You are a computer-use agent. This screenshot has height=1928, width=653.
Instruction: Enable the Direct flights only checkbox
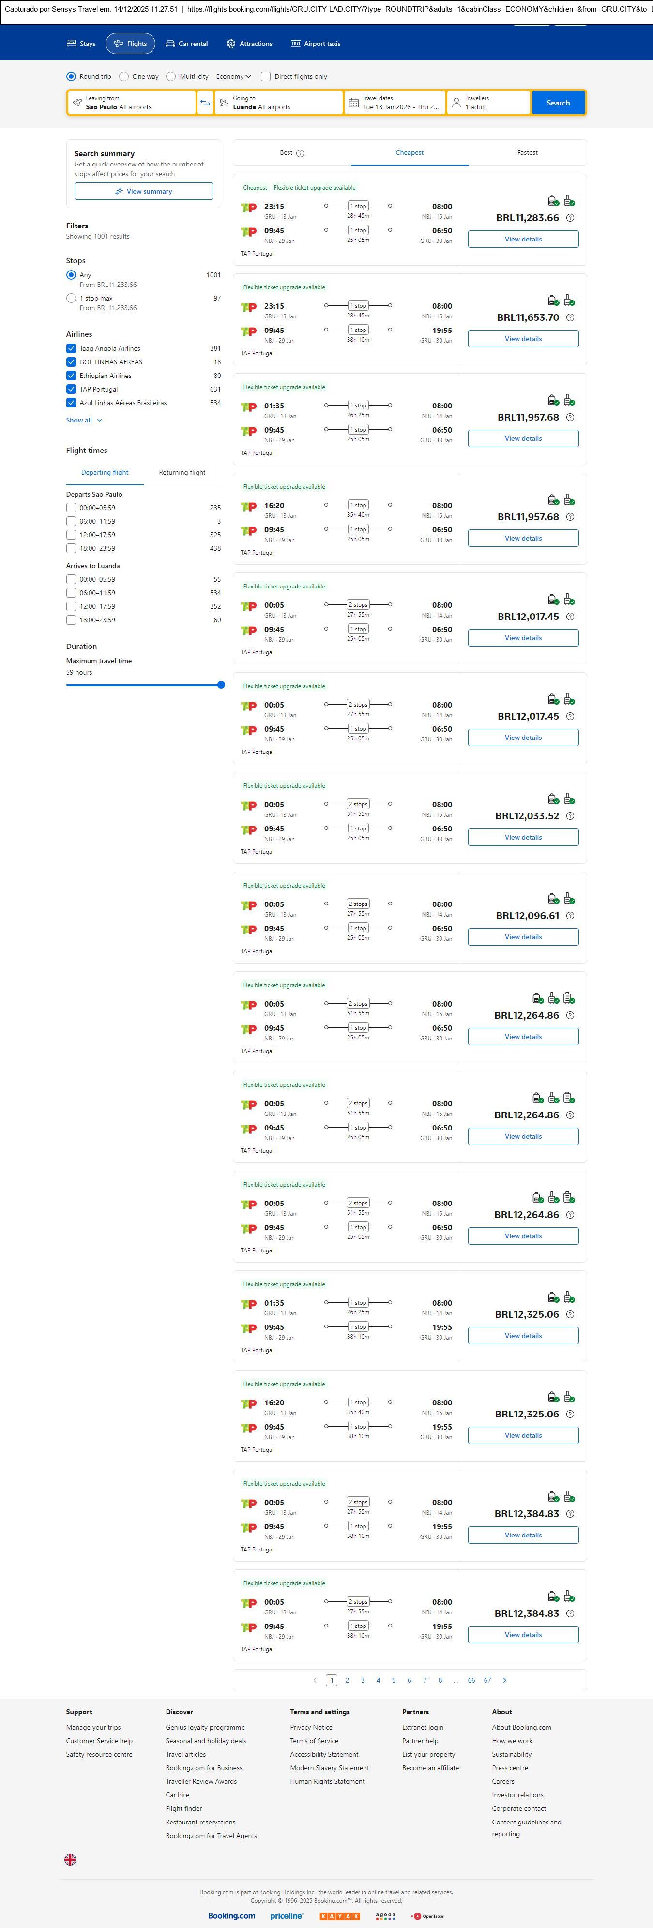pos(266,76)
